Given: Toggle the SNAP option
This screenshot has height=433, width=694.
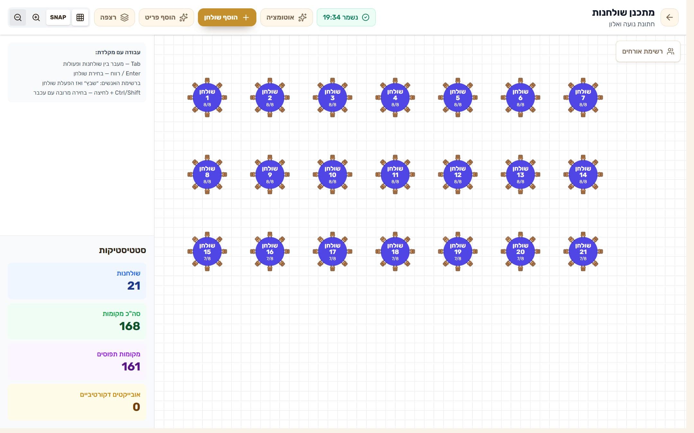Looking at the screenshot, I should tap(58, 17).
